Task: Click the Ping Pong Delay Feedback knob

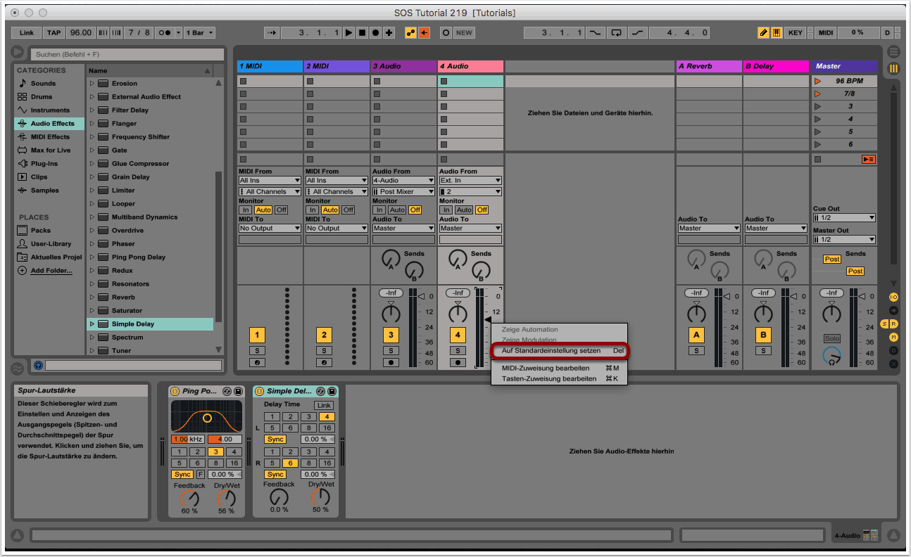Action: [189, 498]
